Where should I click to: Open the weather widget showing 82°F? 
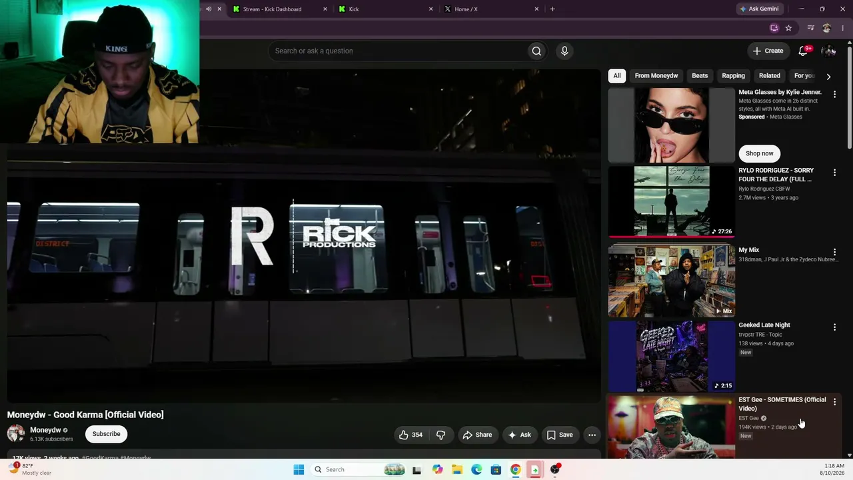(30, 469)
